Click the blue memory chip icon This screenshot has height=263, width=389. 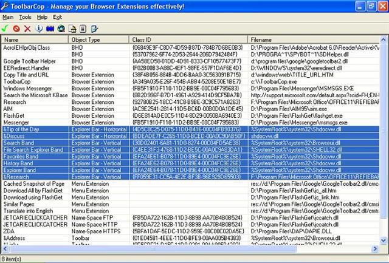click(50, 29)
